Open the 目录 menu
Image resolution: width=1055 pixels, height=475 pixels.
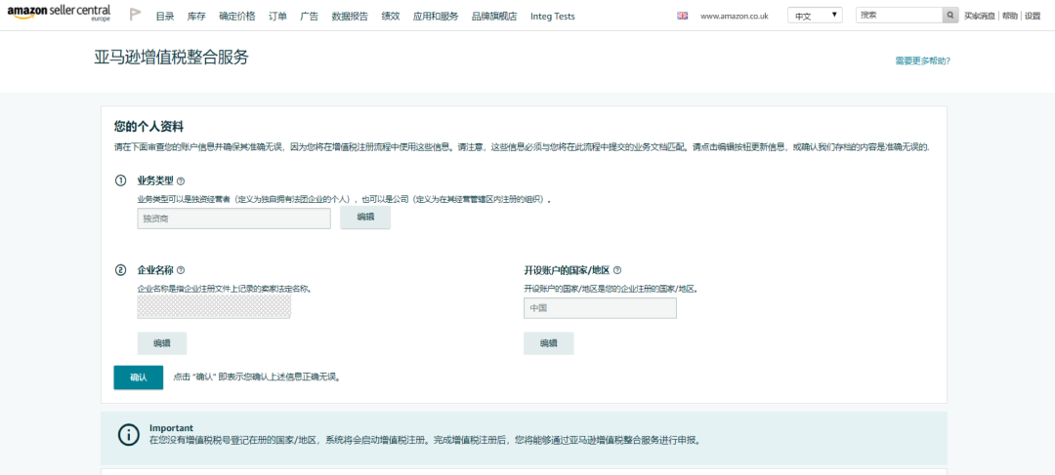(165, 17)
